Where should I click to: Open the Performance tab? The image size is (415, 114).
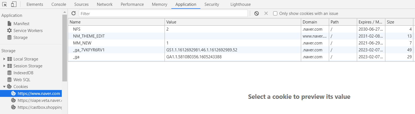click(x=132, y=4)
